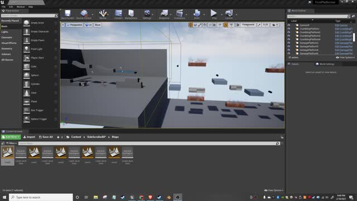Select the All Classes category
357x201 pixels.
pyautogui.click(x=7, y=60)
